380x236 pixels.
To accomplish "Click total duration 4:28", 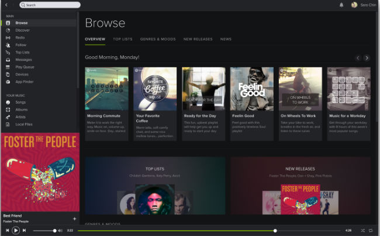I will click(x=348, y=230).
